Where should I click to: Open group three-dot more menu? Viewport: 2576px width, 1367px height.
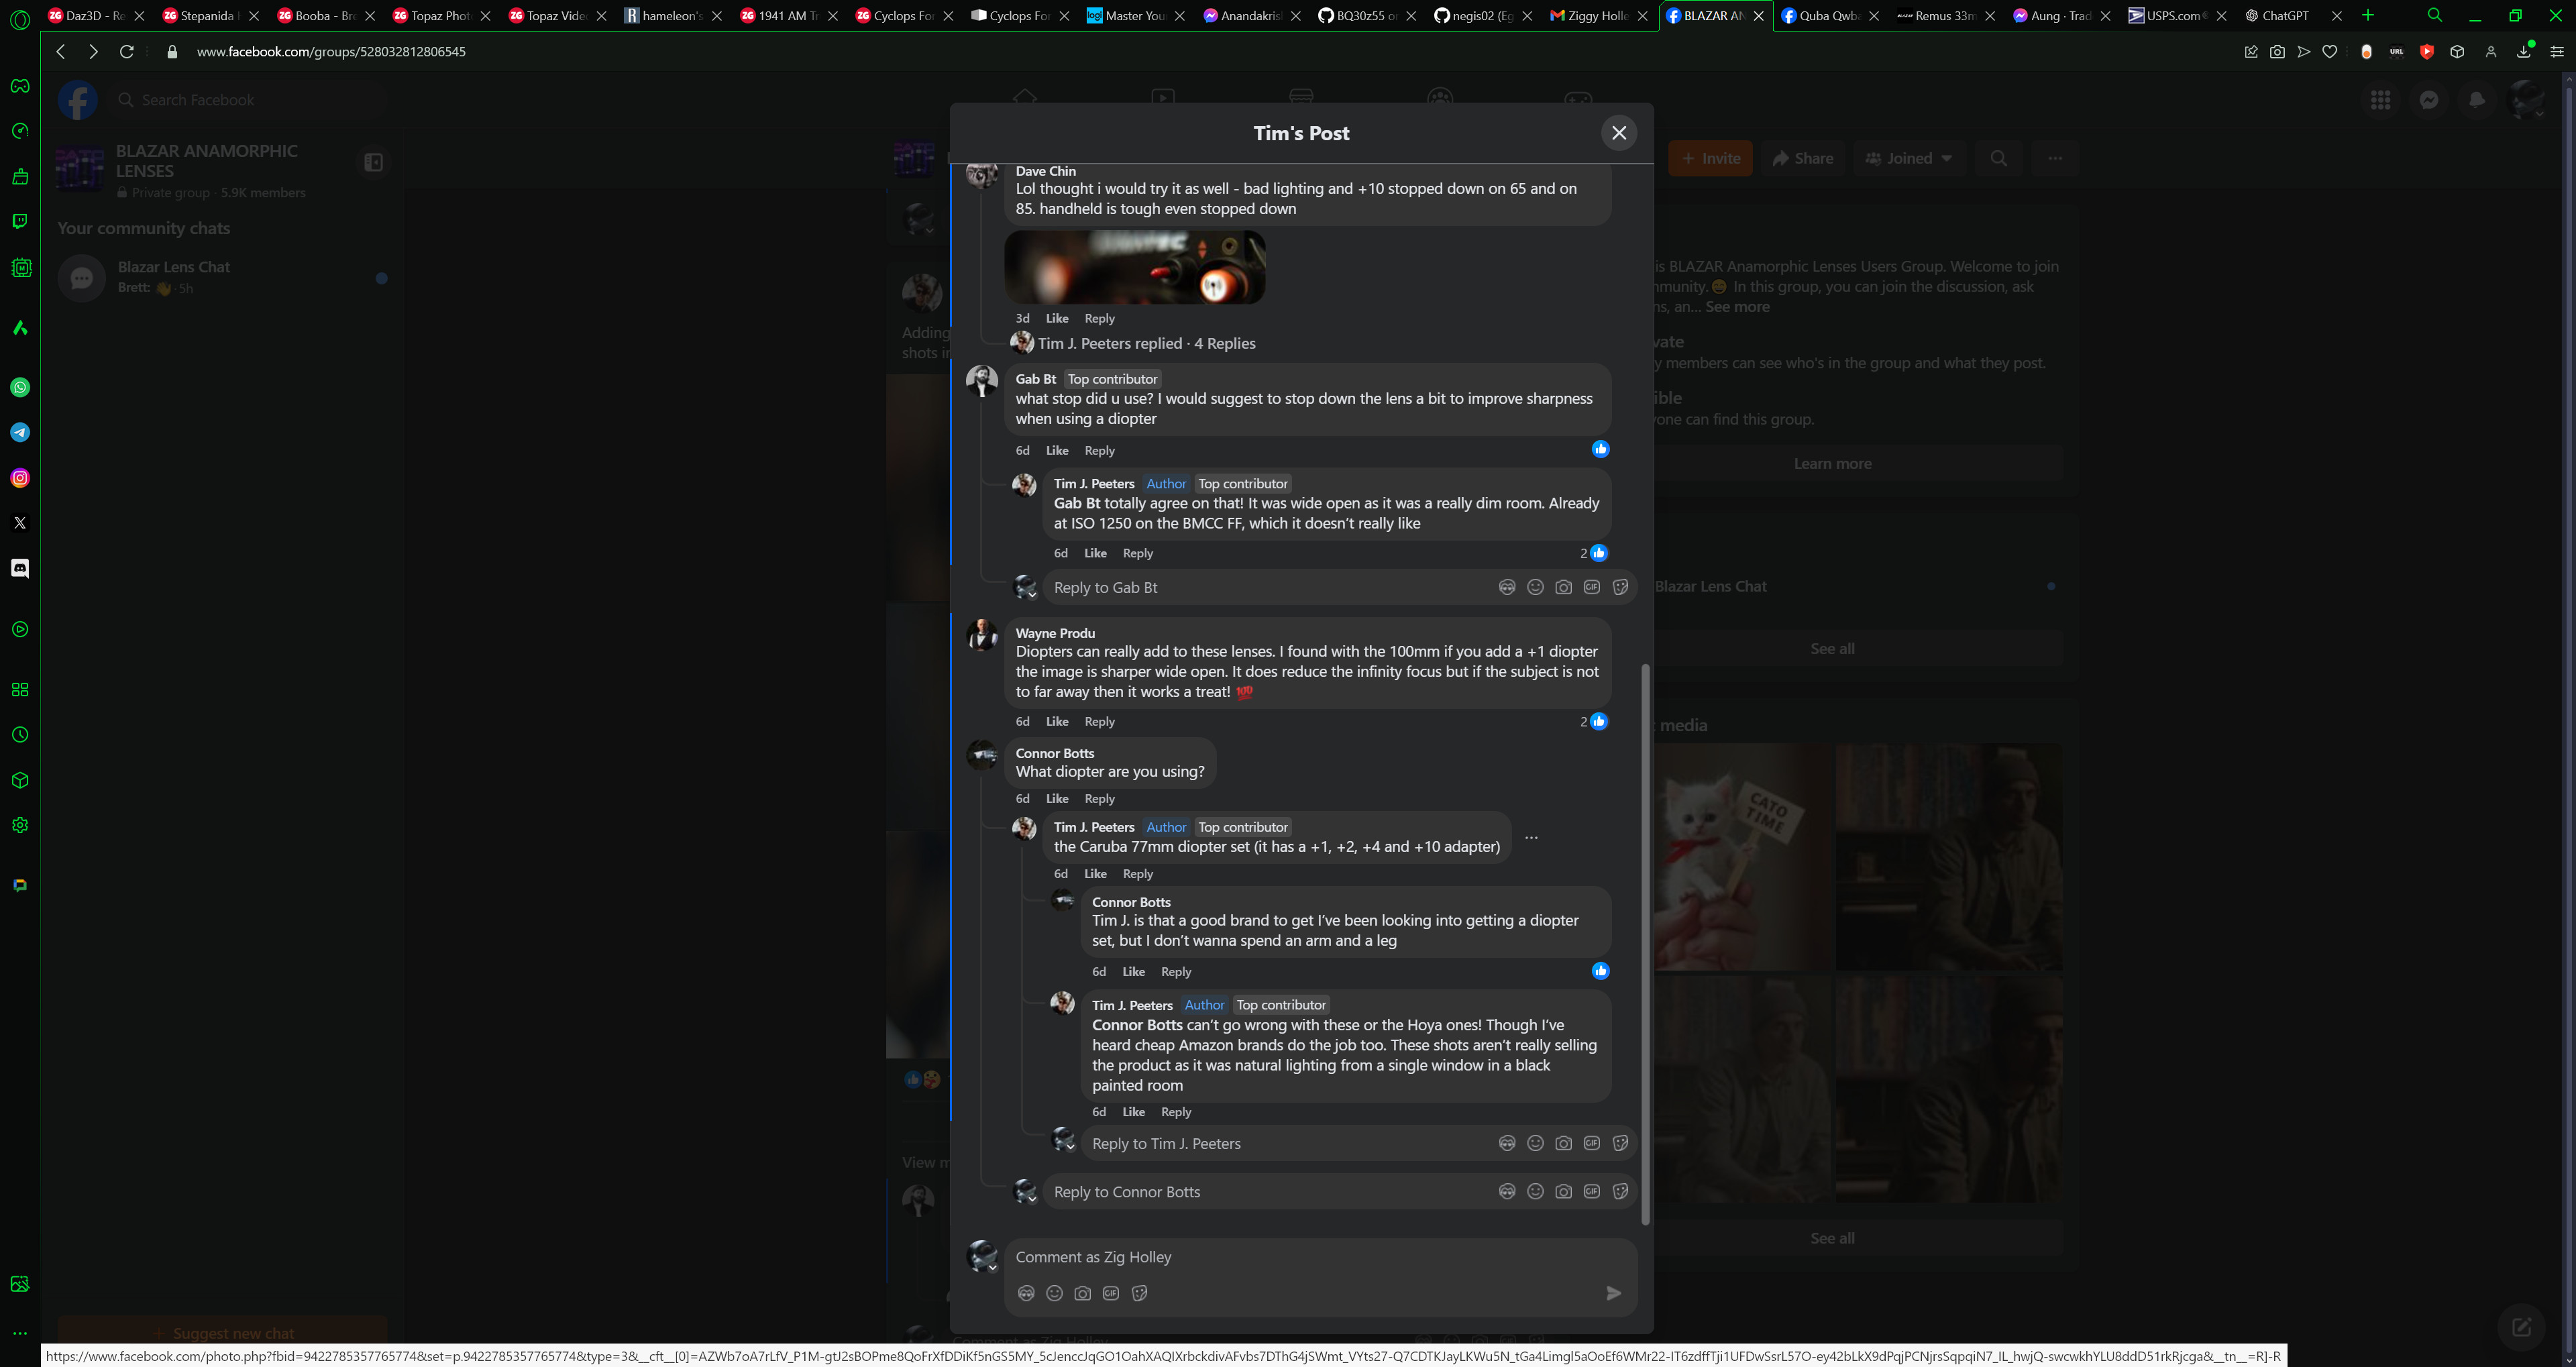pos(2054,158)
